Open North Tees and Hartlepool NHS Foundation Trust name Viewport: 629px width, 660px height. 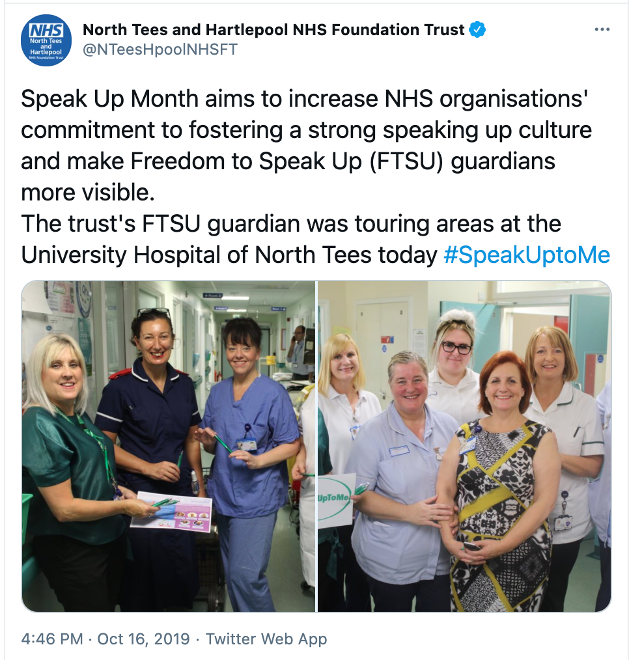(273, 30)
